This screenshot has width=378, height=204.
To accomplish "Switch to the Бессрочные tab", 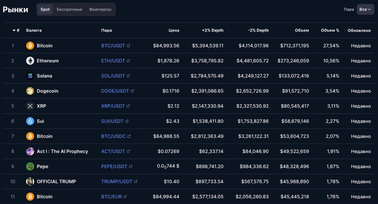I will point(69,9).
